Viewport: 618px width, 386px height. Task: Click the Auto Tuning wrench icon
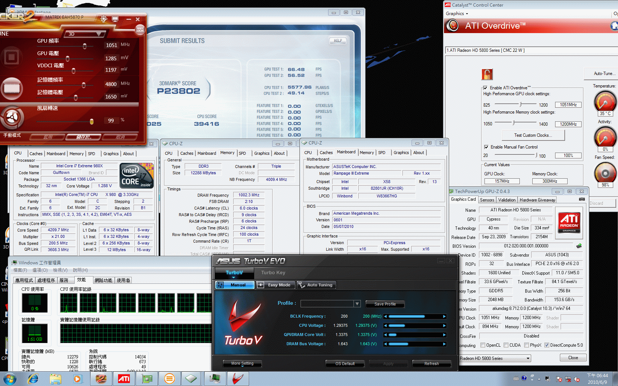pos(301,285)
